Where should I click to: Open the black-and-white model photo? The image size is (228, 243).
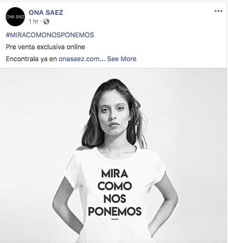(x=113, y=155)
